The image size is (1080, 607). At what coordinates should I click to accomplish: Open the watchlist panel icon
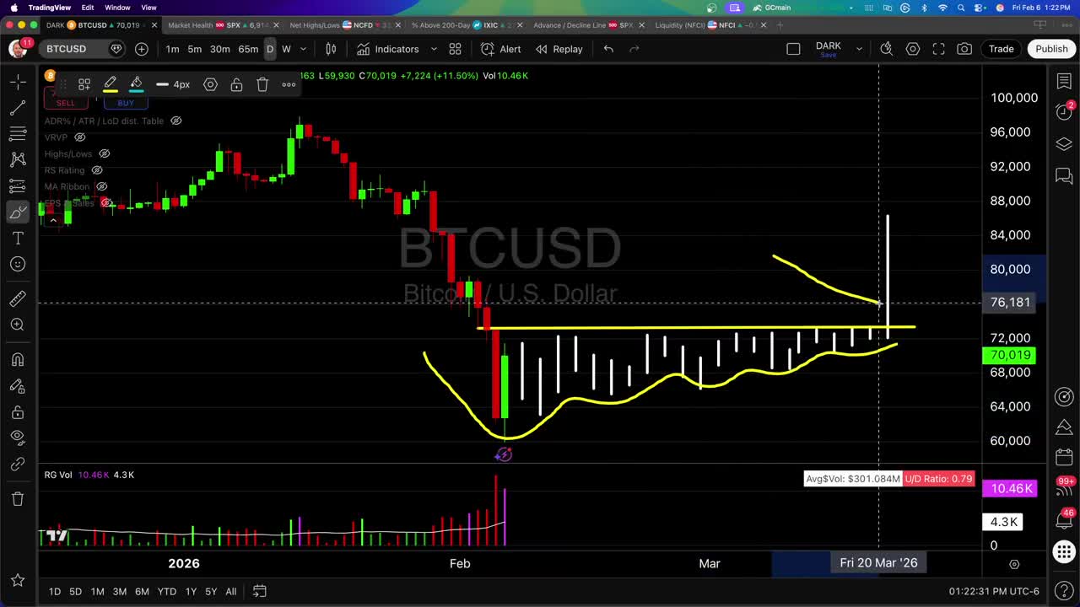(x=1063, y=81)
